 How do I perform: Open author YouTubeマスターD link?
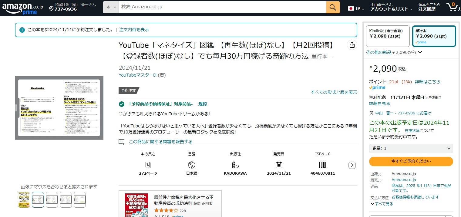tap(137, 75)
